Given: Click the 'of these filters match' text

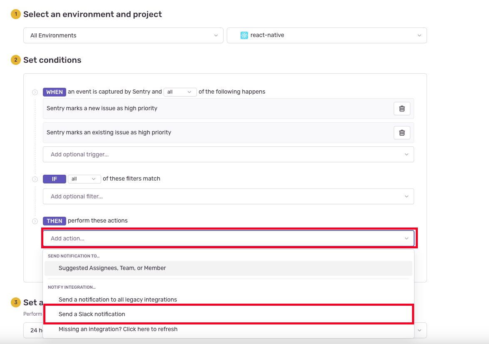Looking at the screenshot, I should (x=131, y=178).
